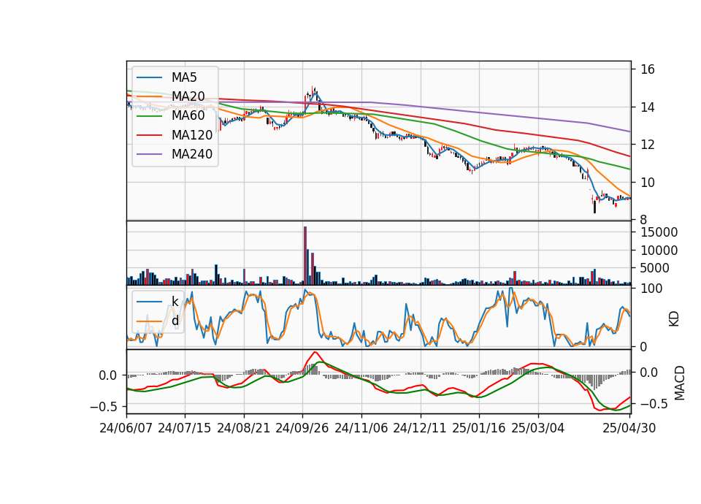Click the 24/09/26 date tick label
Image resolution: width=701 pixels, height=504 pixels.
(302, 428)
